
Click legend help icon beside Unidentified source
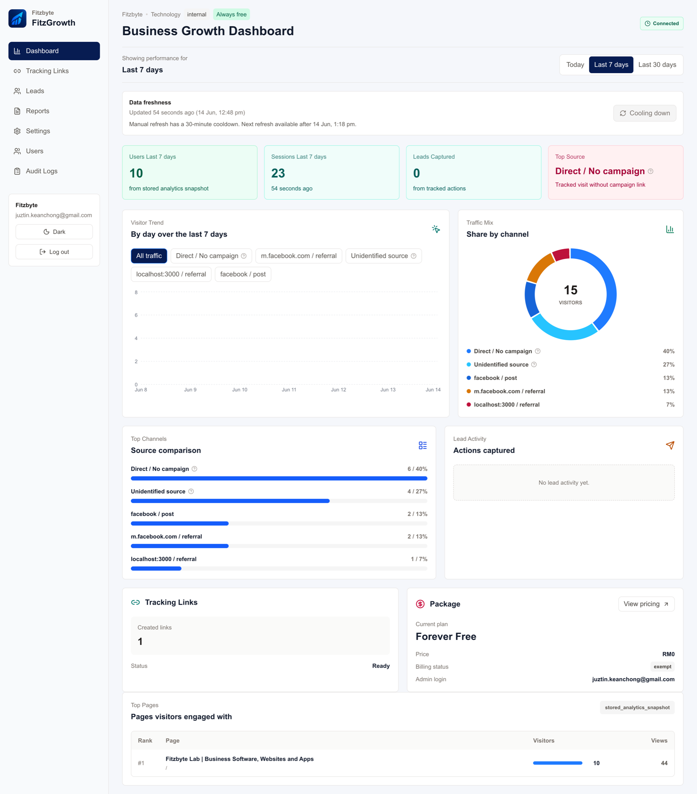pyautogui.click(x=534, y=365)
